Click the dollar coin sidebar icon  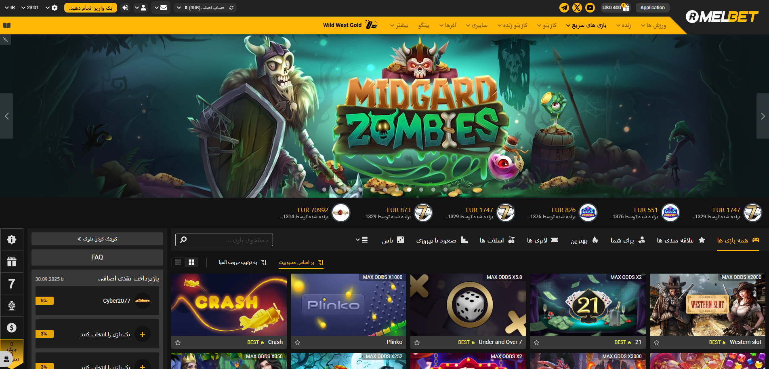coord(12,327)
